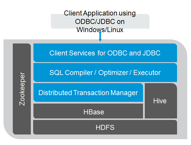Select the HDFS layer block
The width and height of the screenshot is (191, 145).
[x=105, y=127]
